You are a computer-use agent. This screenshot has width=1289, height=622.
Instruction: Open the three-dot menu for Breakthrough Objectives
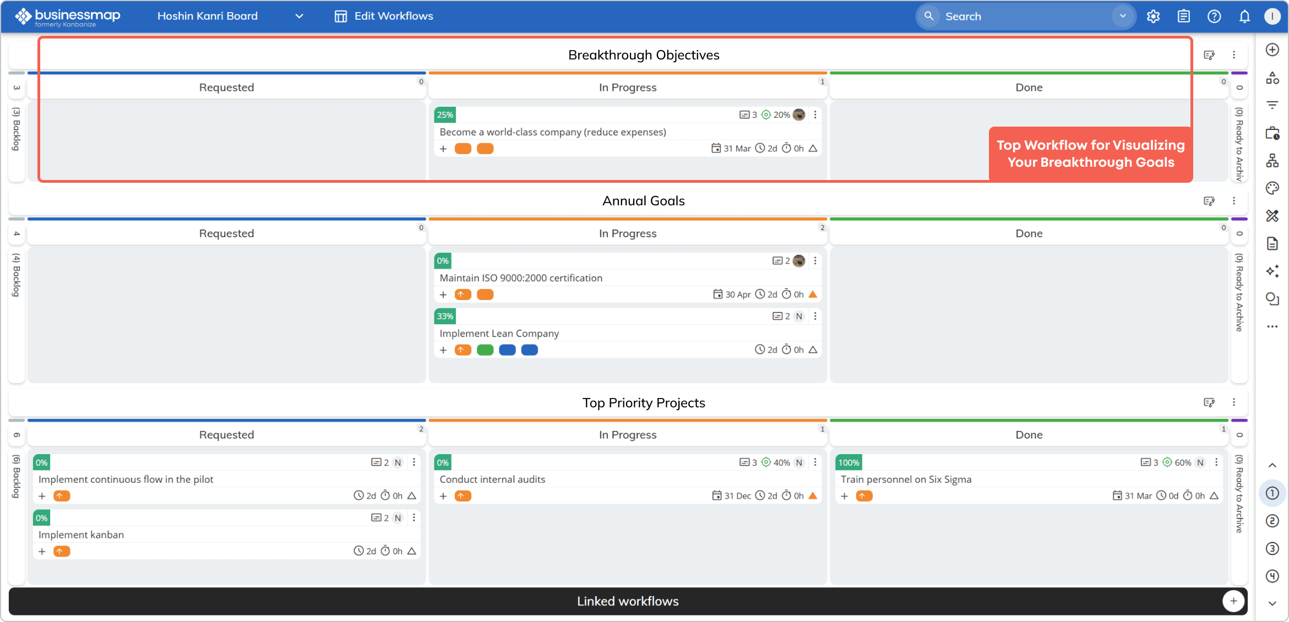(x=1233, y=54)
